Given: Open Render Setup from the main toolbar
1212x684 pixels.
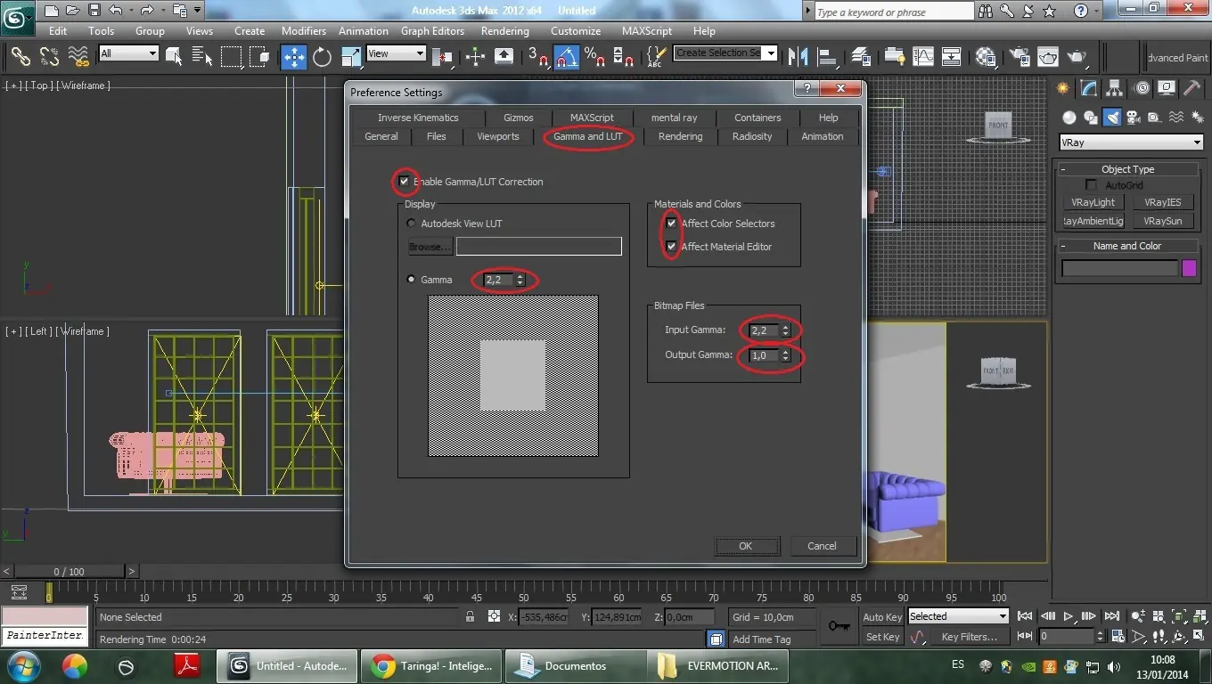Looking at the screenshot, I should pyautogui.click(x=1020, y=56).
